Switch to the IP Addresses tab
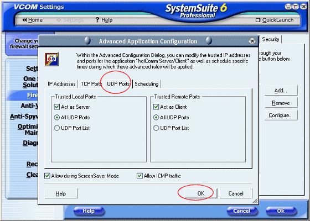 (61, 84)
